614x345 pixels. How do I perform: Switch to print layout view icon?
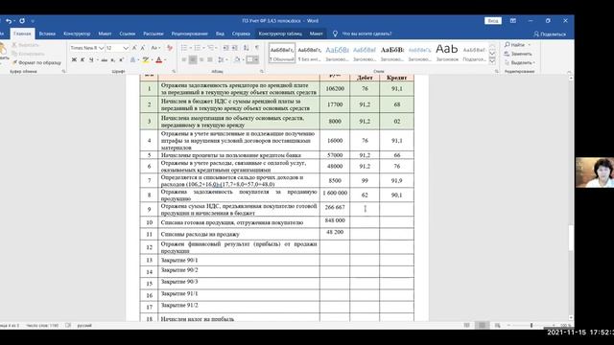click(x=482, y=325)
